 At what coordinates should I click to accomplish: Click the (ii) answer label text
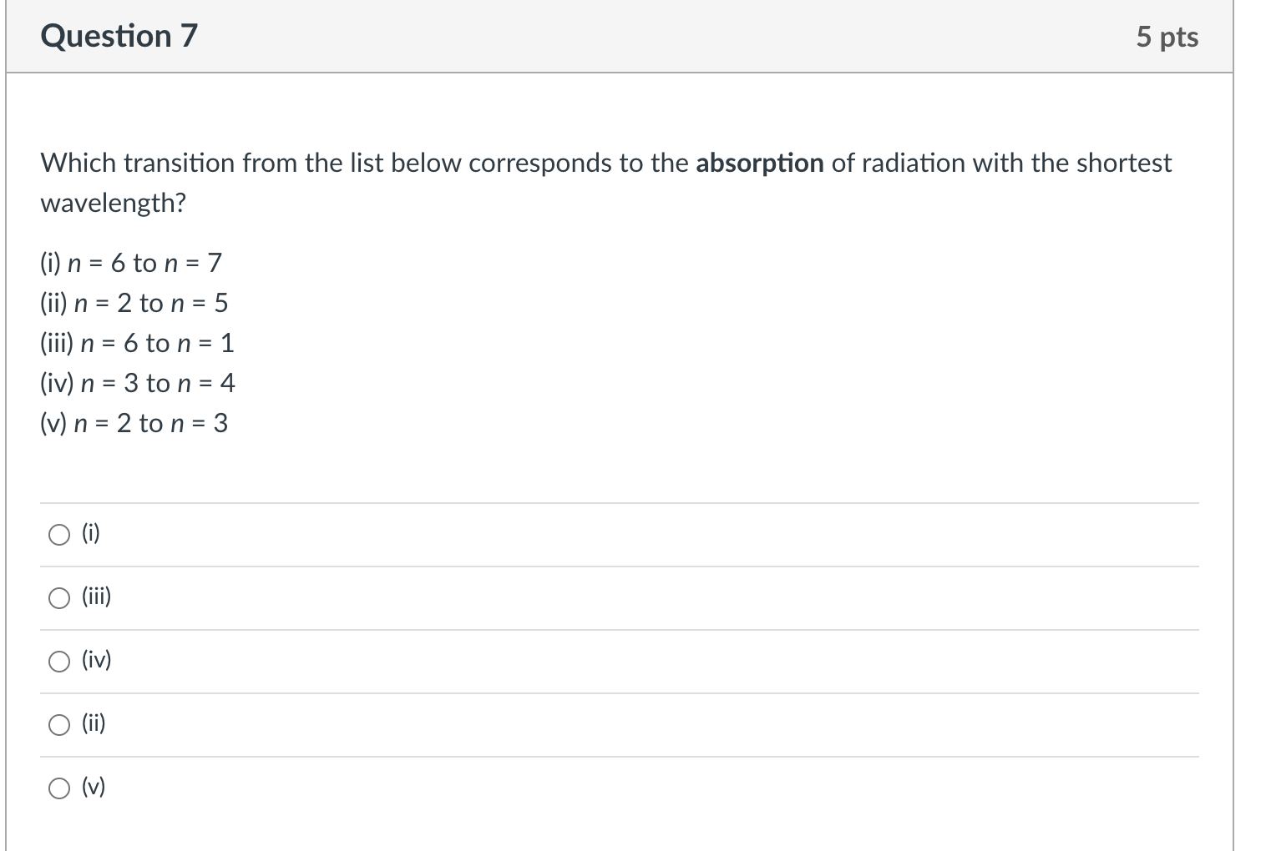[x=94, y=723]
